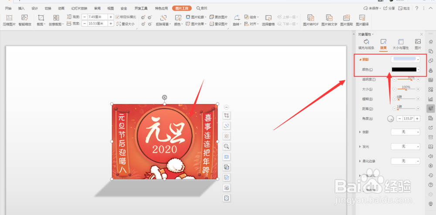This screenshot has height=215, width=436.
Task: Click 分享 share button
Action: [389, 8]
